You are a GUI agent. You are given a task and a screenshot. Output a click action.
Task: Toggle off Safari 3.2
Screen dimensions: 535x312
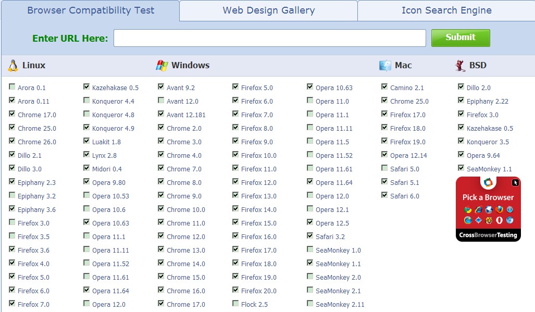click(310, 235)
